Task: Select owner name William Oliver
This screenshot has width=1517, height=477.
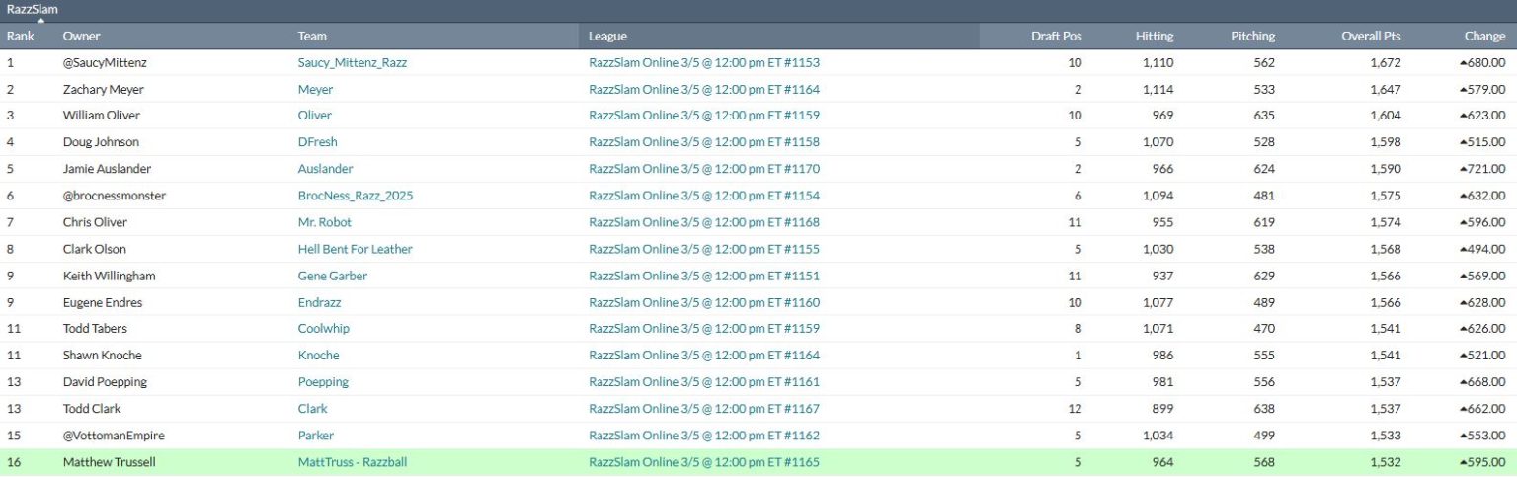Action: (x=102, y=116)
